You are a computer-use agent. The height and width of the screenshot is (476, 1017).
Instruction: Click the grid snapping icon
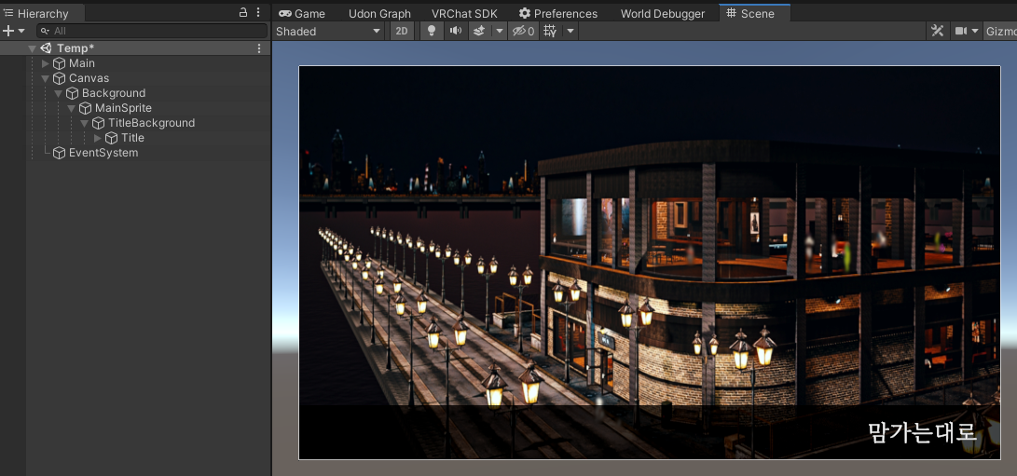click(x=550, y=31)
